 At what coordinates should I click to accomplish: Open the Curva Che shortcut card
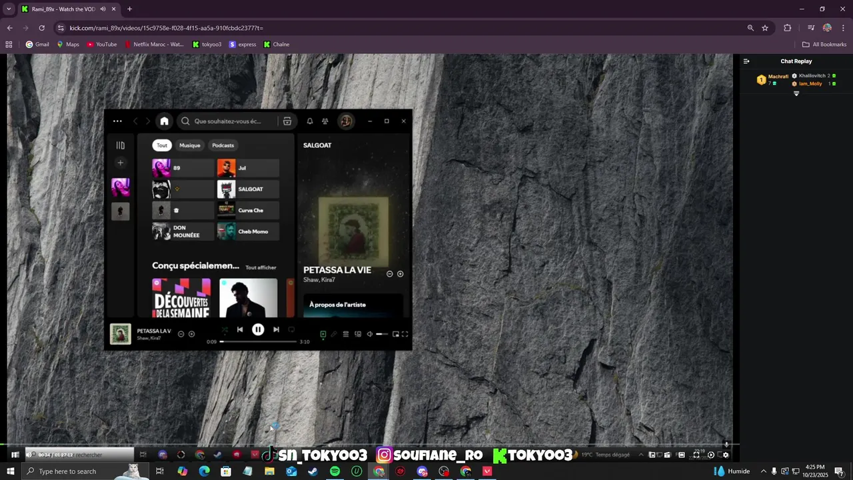(x=248, y=211)
